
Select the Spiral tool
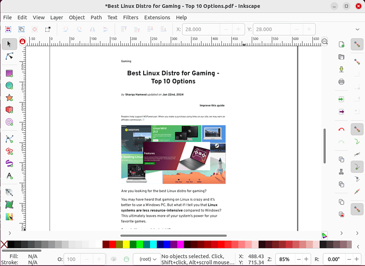coord(9,122)
